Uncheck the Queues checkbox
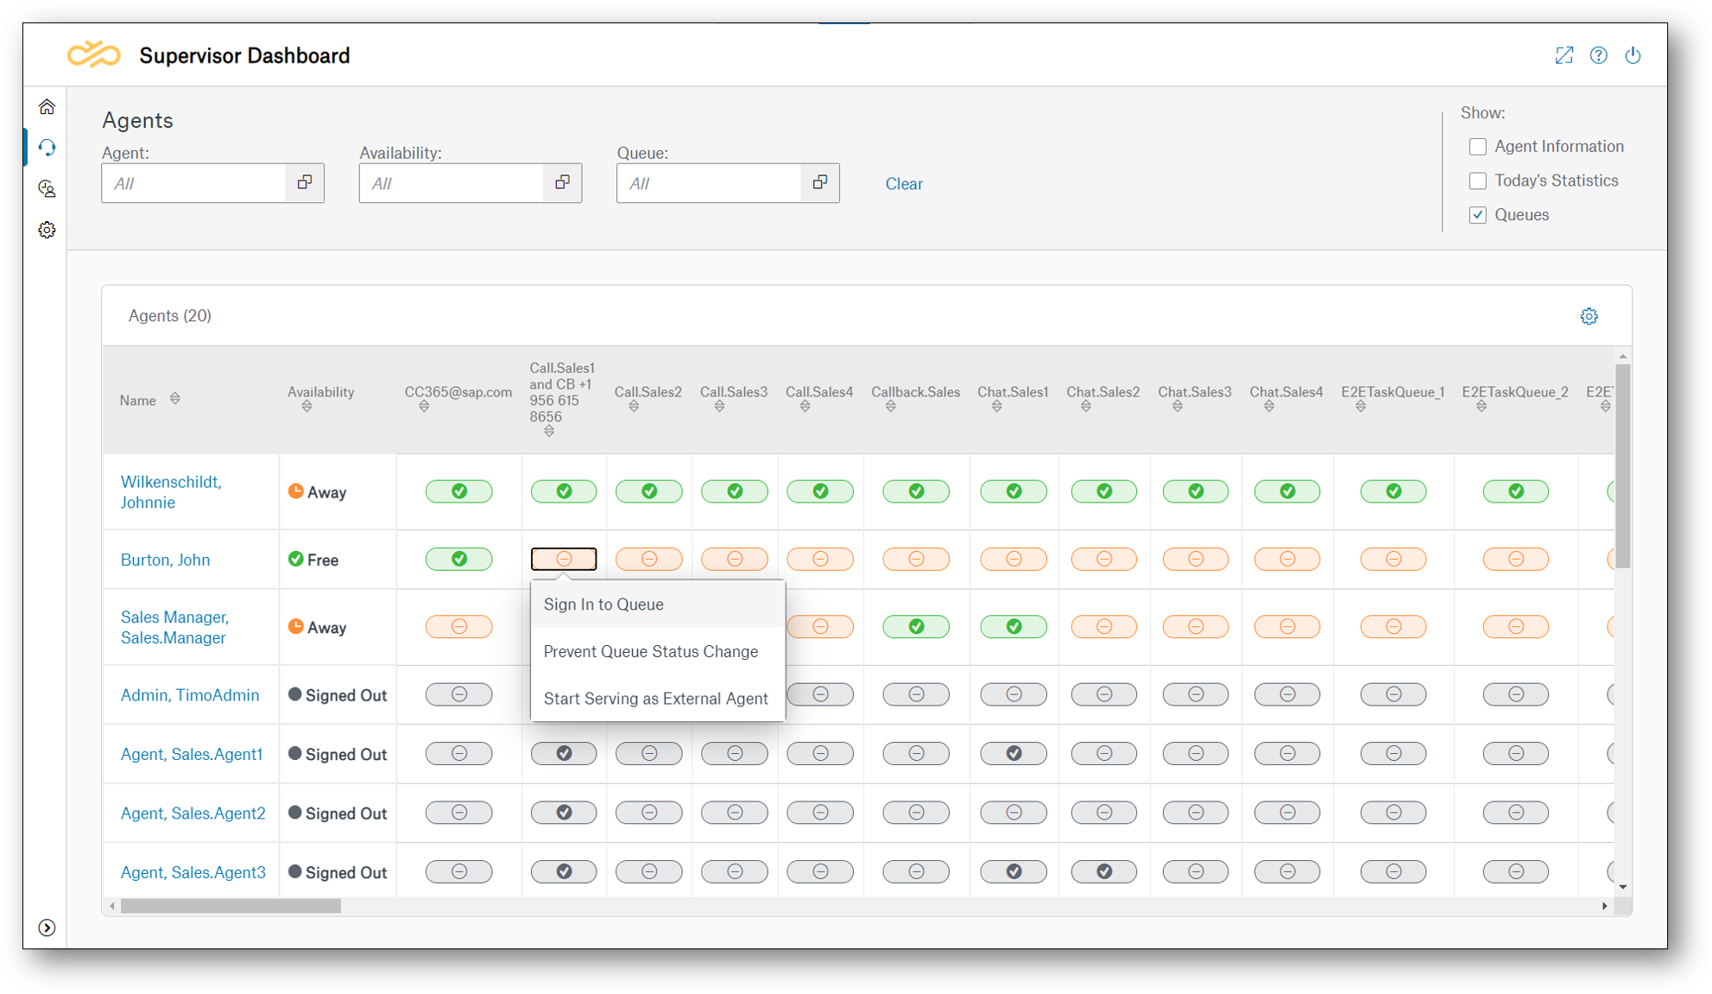The height and width of the screenshot is (994, 1712). click(1478, 214)
